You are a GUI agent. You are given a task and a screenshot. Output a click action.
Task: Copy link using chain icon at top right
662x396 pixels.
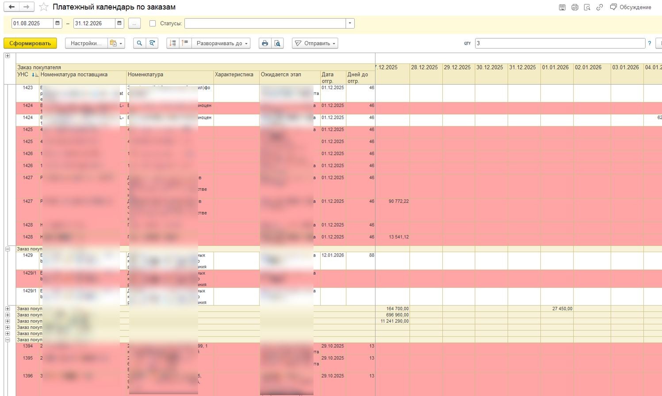click(599, 7)
